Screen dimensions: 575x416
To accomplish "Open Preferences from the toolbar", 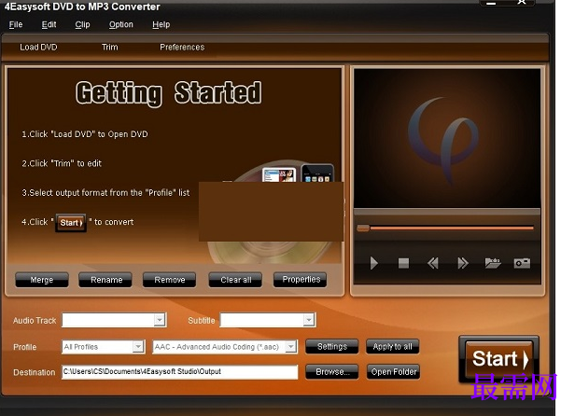I will [182, 48].
